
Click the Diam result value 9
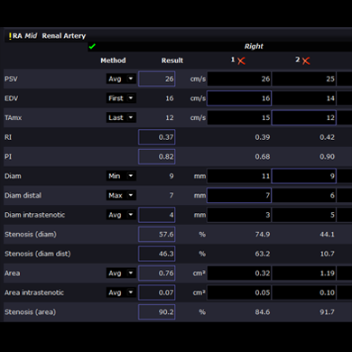click(x=171, y=176)
